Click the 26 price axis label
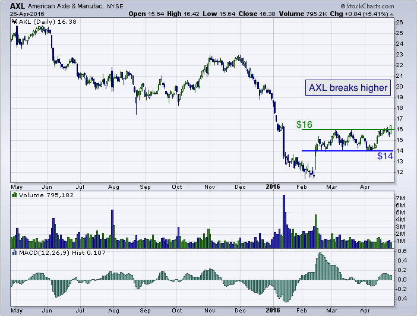 pos(399,22)
